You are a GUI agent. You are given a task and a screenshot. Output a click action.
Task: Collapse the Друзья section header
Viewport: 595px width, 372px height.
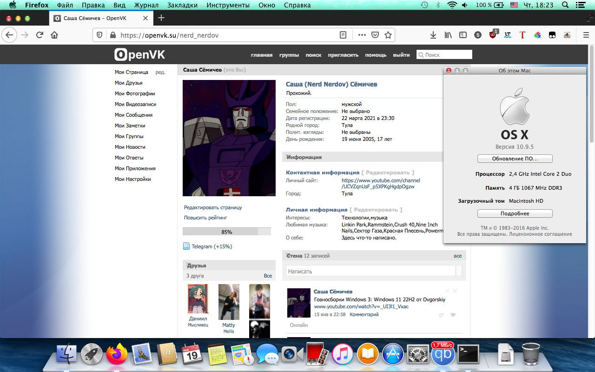click(x=197, y=266)
